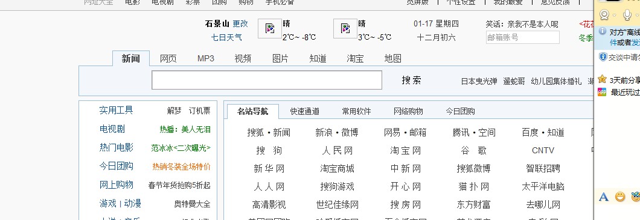Open the 常用软件 tab
Viewport: 640px width, 220px height.
[x=357, y=111]
